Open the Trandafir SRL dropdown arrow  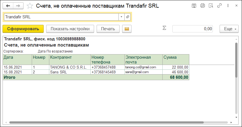pyautogui.click(x=122, y=17)
